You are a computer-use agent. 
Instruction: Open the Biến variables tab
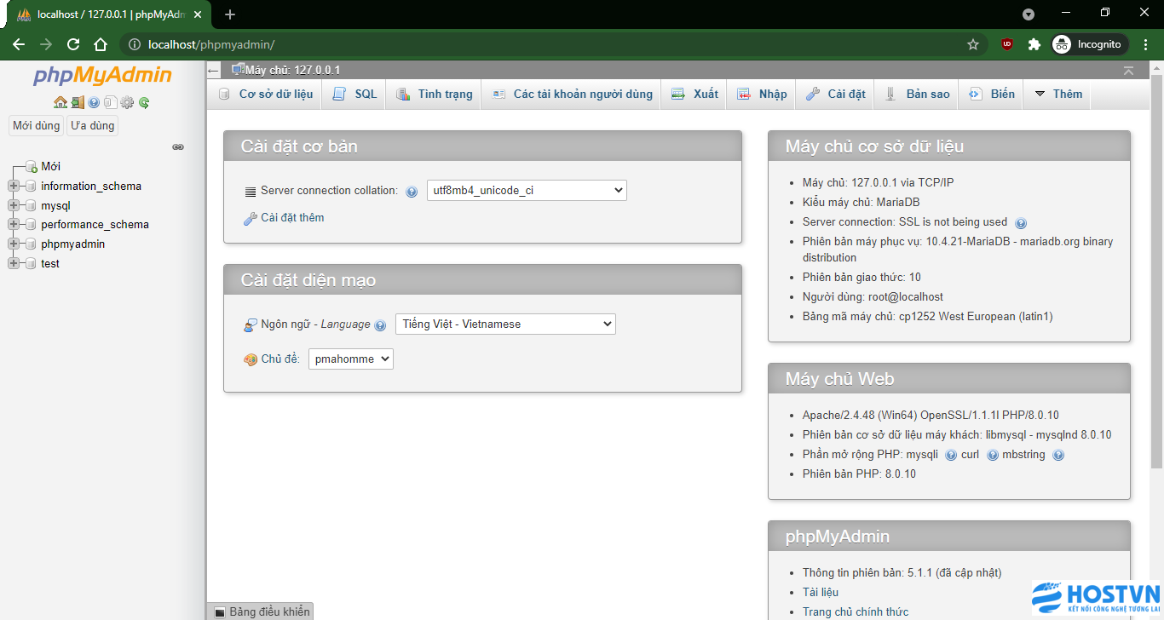point(992,95)
